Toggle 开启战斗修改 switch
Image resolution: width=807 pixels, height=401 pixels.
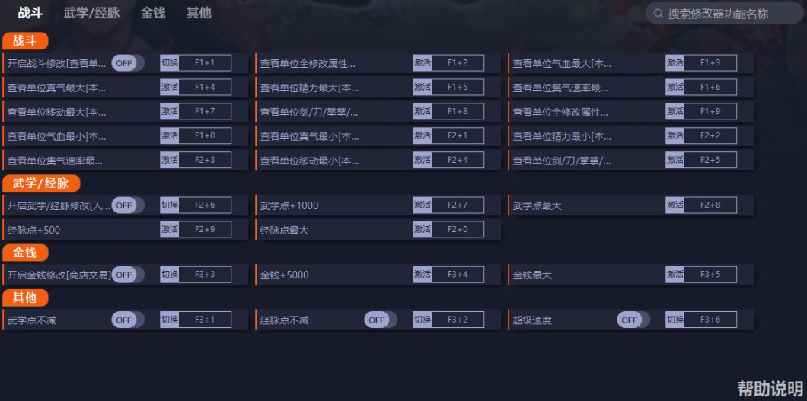tap(128, 63)
